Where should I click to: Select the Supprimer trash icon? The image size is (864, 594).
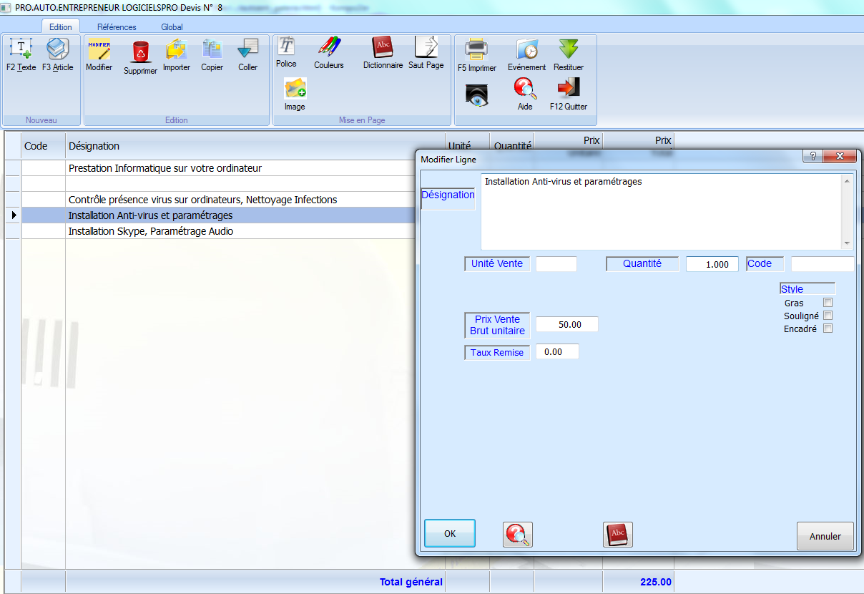pos(140,52)
